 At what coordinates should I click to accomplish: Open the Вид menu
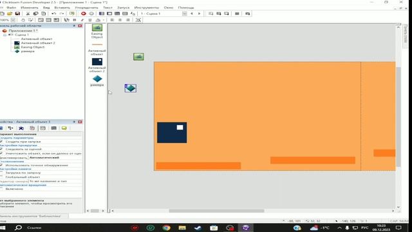tap(46, 8)
